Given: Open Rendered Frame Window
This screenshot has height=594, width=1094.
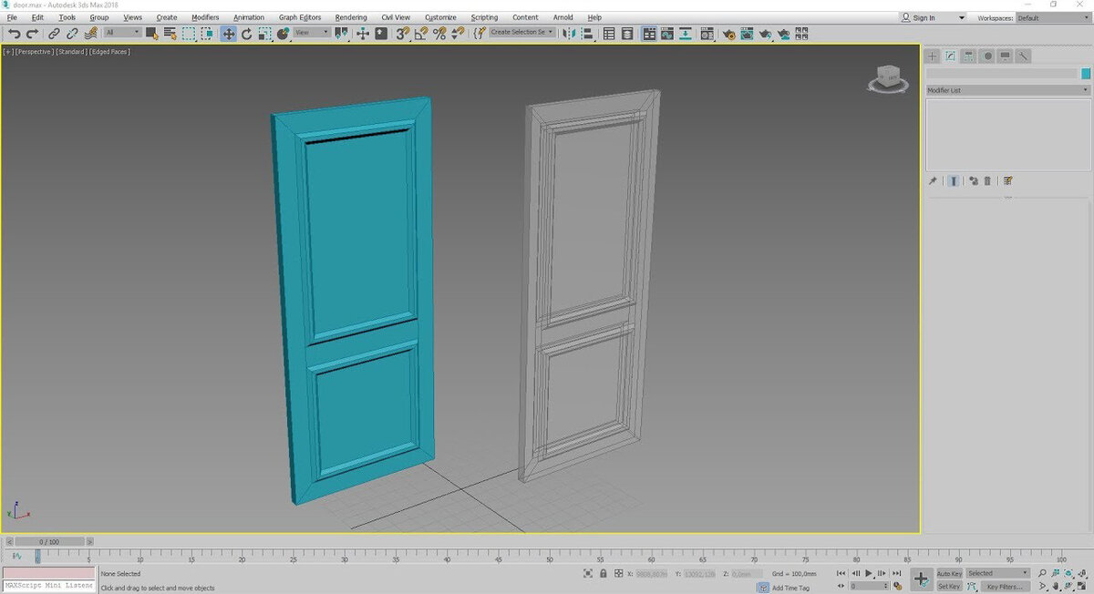Looking at the screenshot, I should (747, 33).
